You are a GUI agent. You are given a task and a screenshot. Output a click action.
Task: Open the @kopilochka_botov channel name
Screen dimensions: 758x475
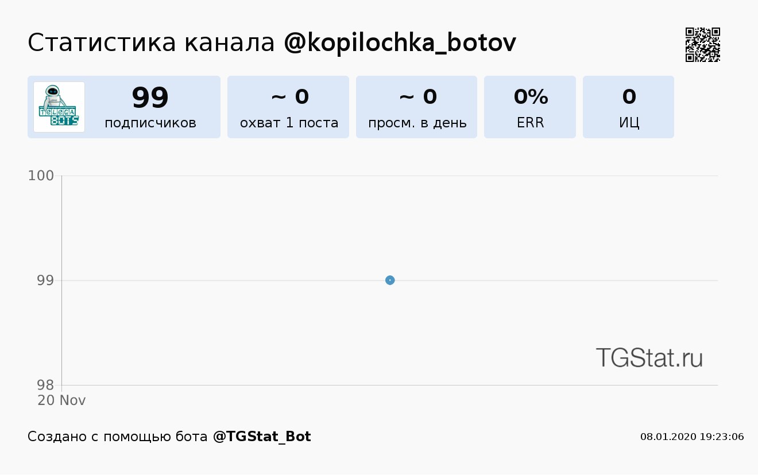point(400,44)
